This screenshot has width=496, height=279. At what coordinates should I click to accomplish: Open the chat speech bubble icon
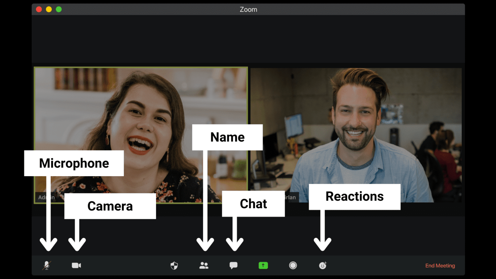click(x=233, y=265)
